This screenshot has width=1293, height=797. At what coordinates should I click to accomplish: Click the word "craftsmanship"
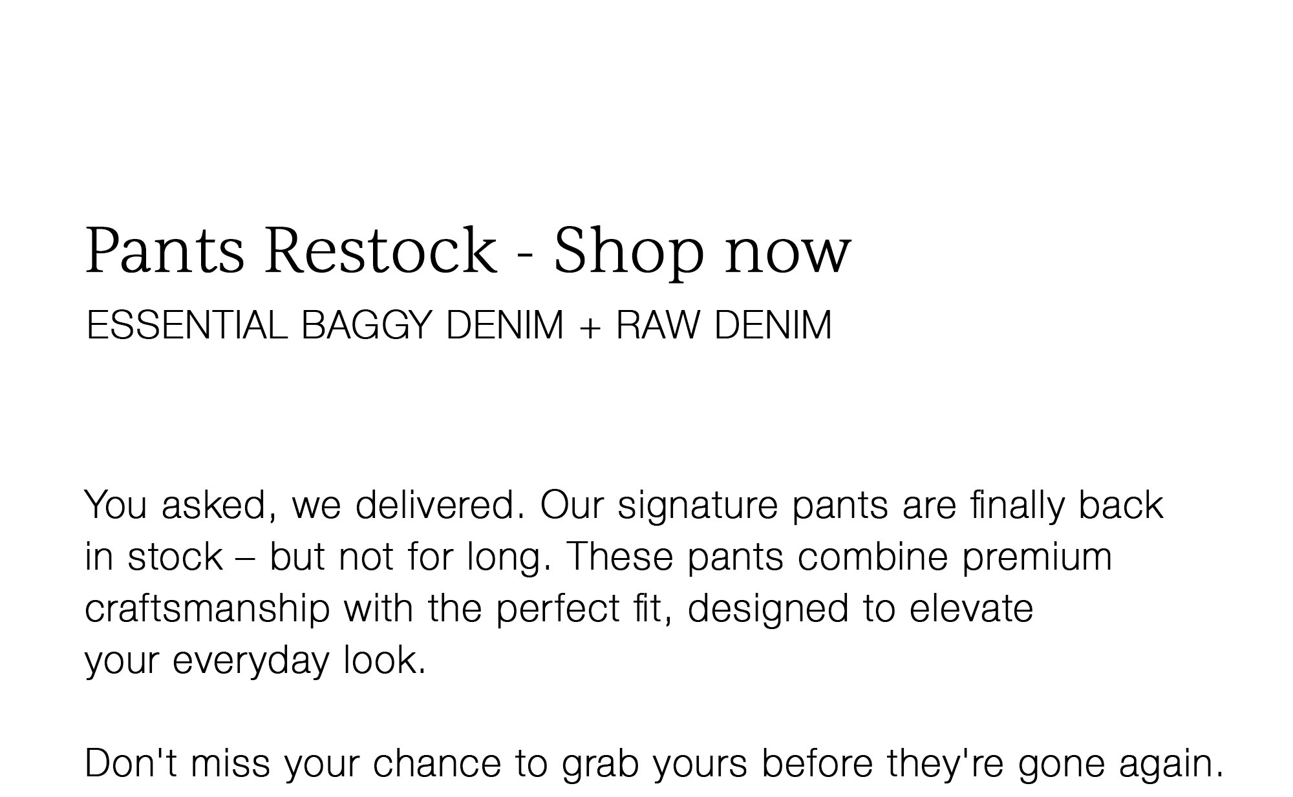[x=208, y=610]
